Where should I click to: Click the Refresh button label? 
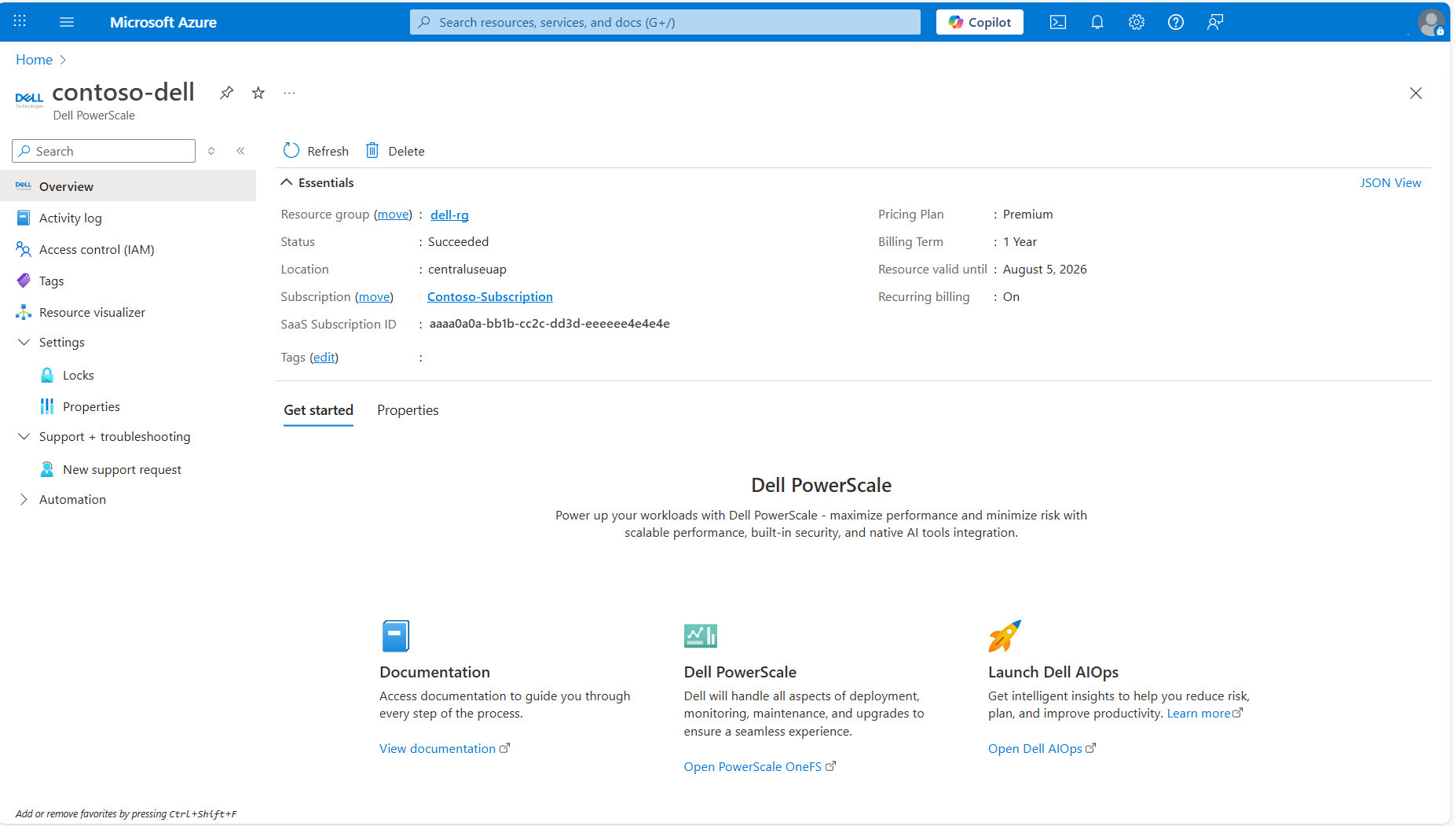click(x=328, y=151)
